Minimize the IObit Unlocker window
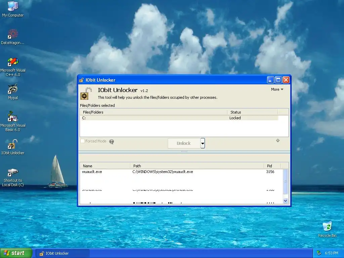Image resolution: width=344 pixels, height=258 pixels. pyautogui.click(x=270, y=80)
